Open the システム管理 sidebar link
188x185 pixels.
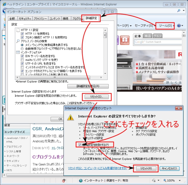(14, 151)
